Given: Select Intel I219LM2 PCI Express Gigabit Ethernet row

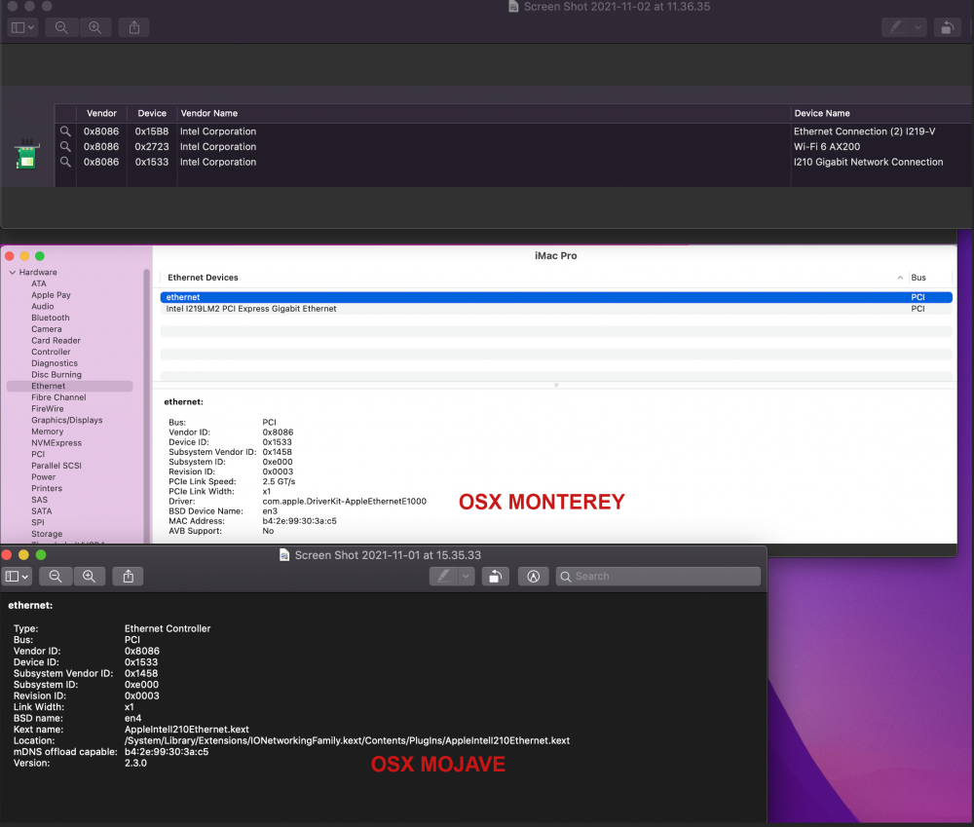Looking at the screenshot, I should 556,309.
